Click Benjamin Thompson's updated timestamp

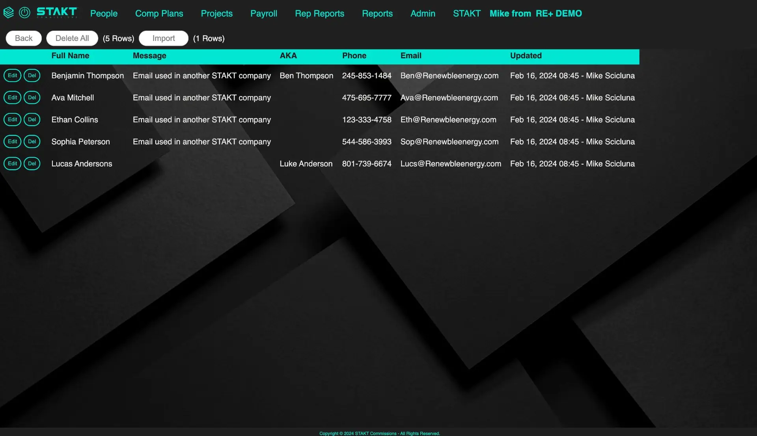coord(572,76)
